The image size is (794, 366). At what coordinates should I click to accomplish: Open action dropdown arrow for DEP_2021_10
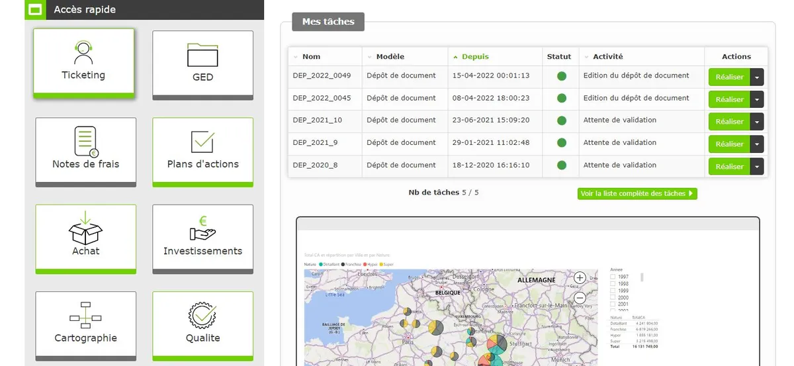(757, 122)
